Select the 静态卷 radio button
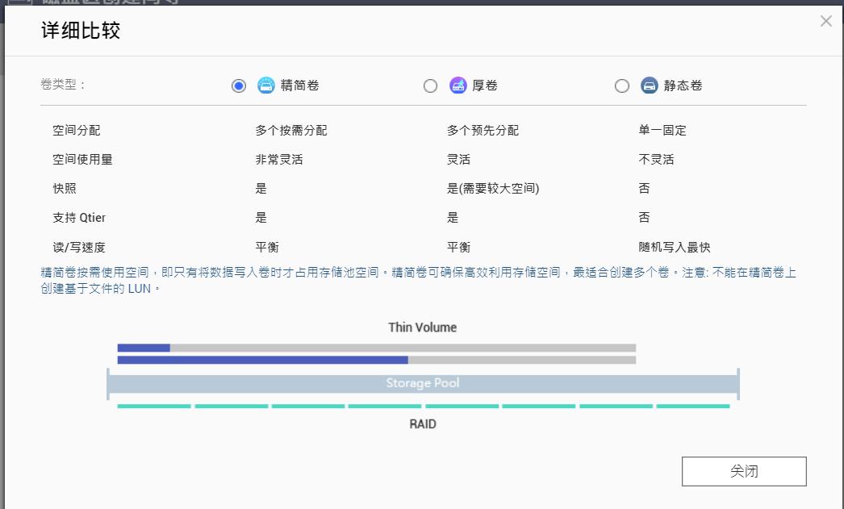The width and height of the screenshot is (844, 509). [x=622, y=85]
